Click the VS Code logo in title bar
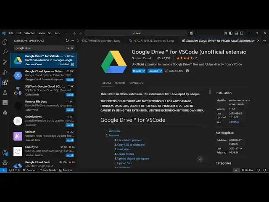The width and height of the screenshot is (269, 202). pyautogui.click(x=4, y=33)
